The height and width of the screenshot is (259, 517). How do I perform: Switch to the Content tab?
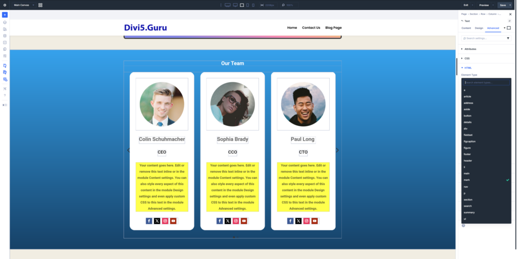pyautogui.click(x=466, y=28)
